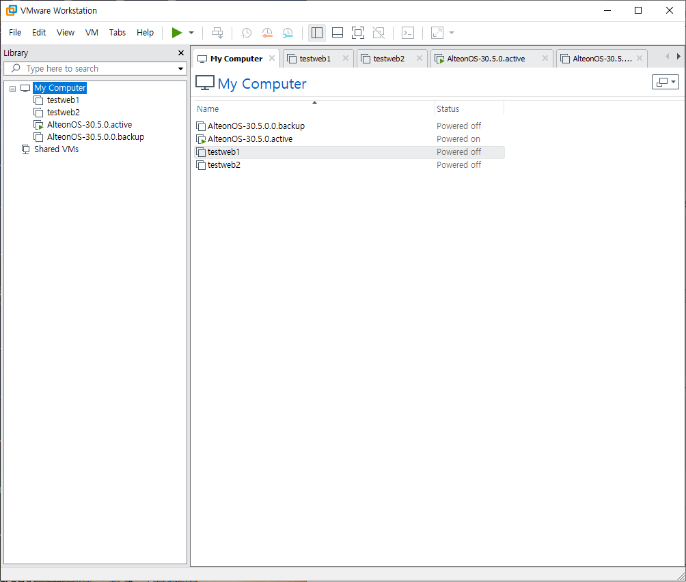This screenshot has width=686, height=582.
Task: Select testweb2 row in VM list
Action: 349,165
